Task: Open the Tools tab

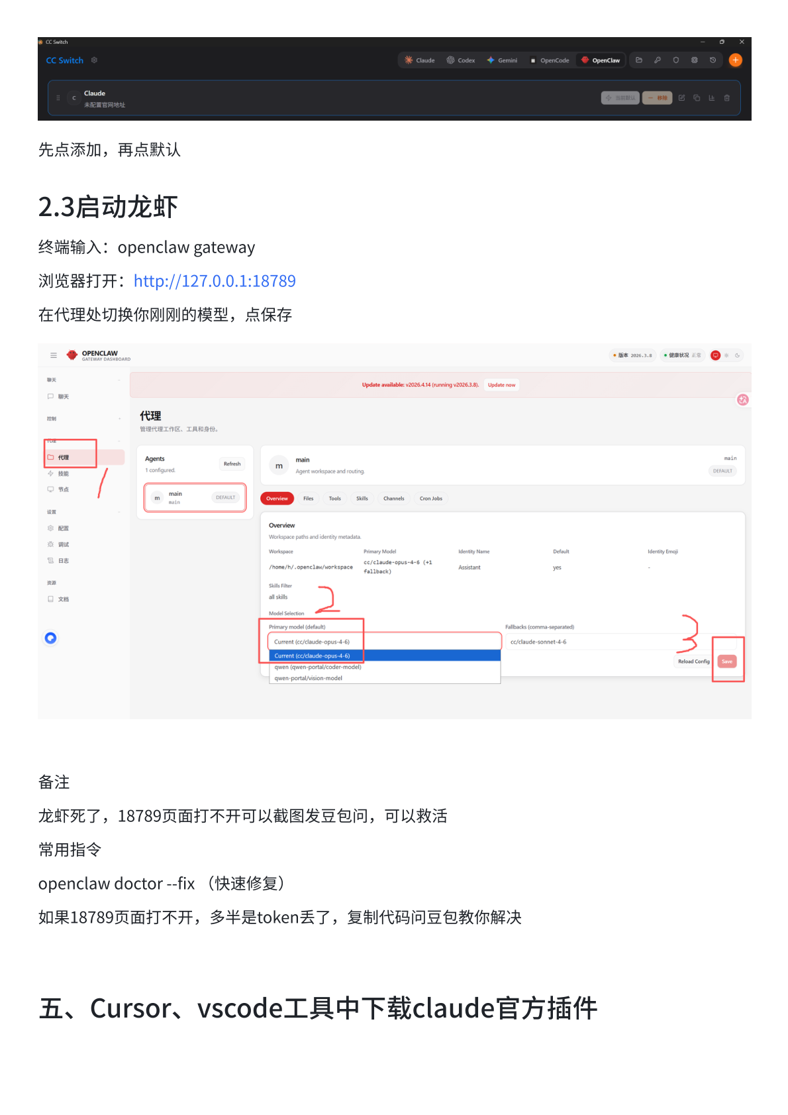Action: [335, 499]
